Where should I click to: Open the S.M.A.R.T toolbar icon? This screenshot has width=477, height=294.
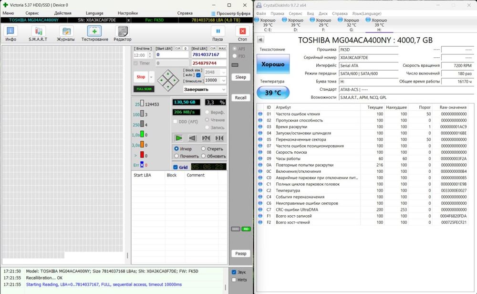click(38, 31)
